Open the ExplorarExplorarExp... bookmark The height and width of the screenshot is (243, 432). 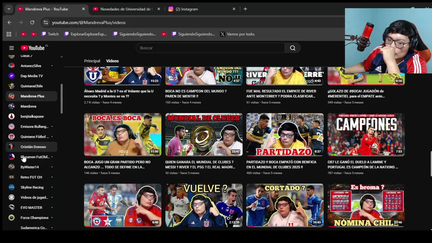pos(86,34)
